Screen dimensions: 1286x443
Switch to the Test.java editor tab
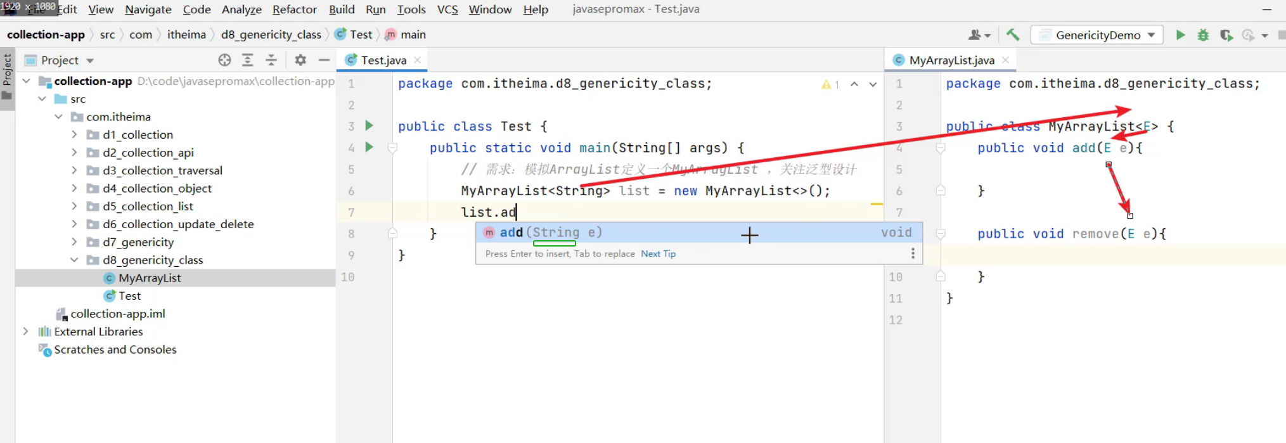[383, 60]
